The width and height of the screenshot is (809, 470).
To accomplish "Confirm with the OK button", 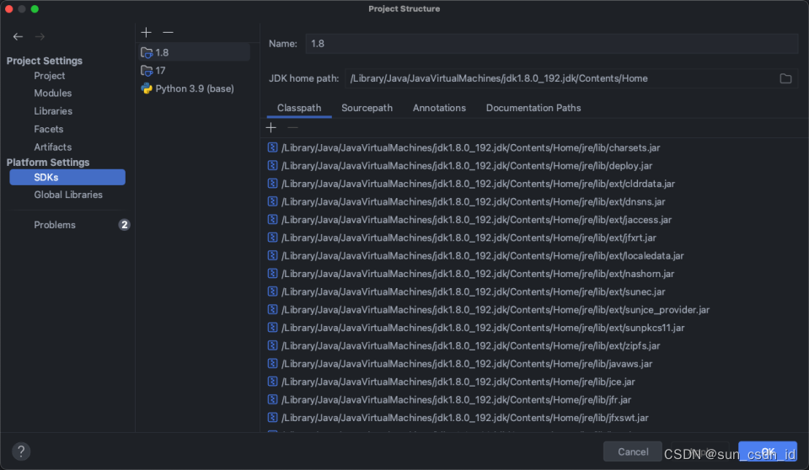I will point(768,451).
